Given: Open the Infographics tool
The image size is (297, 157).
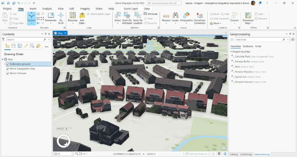Looking at the screenshot, I should coord(186,17).
